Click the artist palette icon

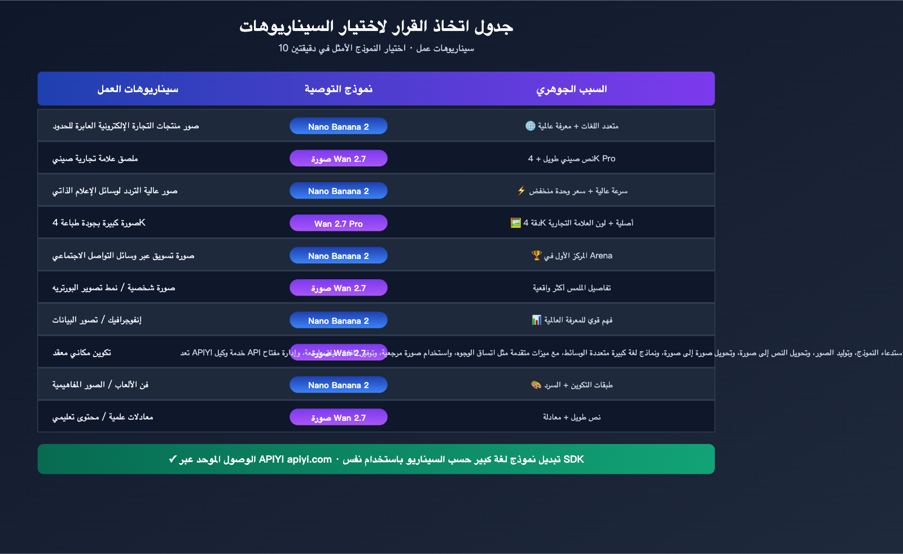coord(536,385)
